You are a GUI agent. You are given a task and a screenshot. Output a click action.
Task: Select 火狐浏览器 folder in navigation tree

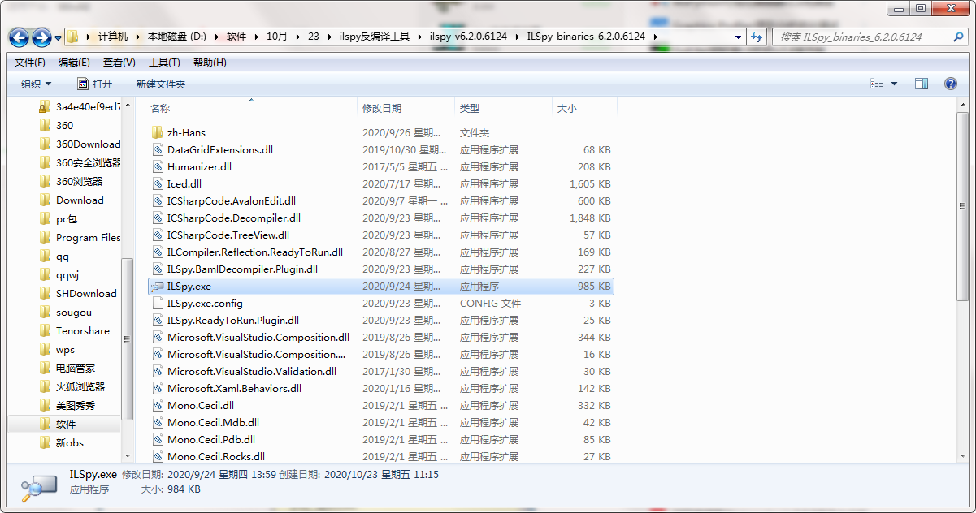pos(80,386)
